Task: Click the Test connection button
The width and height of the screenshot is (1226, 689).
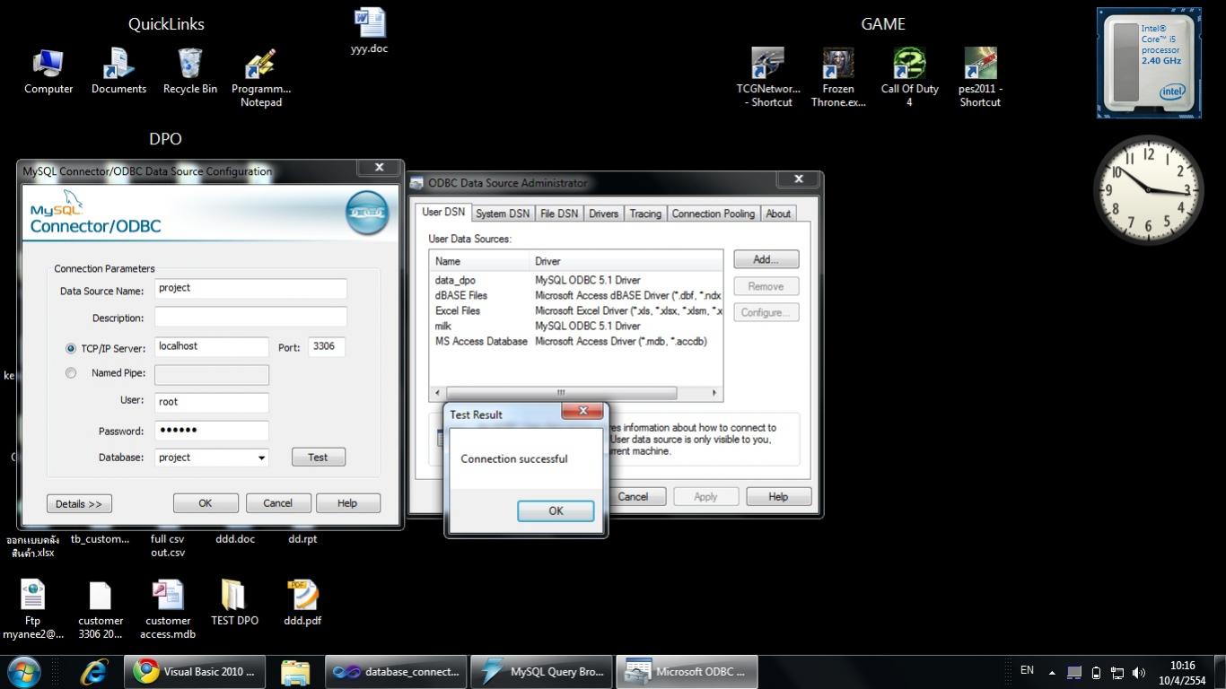Action: pos(319,458)
